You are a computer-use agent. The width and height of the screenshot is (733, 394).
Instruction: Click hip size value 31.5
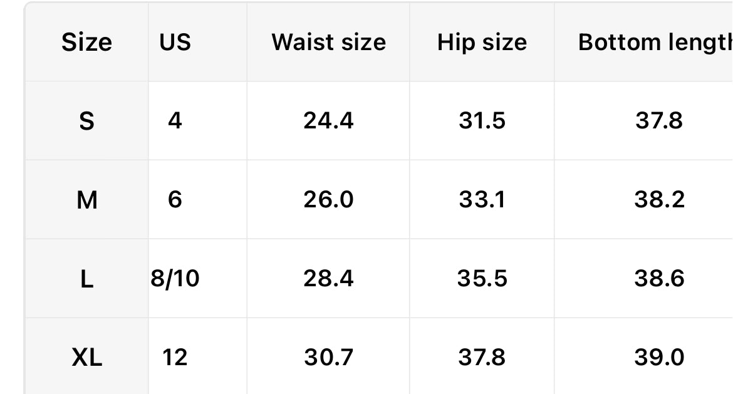pos(482,120)
